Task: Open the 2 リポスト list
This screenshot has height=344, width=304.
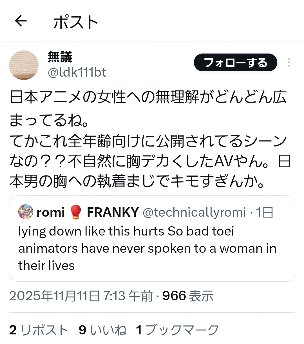Action: click(x=39, y=330)
